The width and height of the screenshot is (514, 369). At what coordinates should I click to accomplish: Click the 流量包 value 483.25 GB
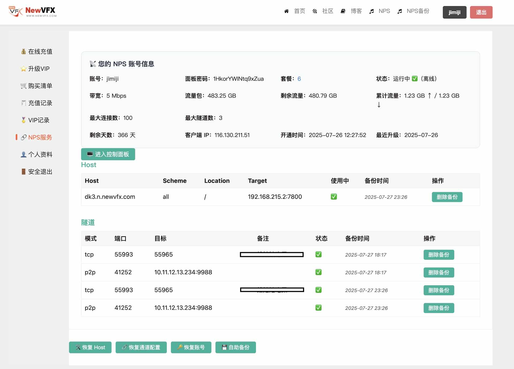222,96
